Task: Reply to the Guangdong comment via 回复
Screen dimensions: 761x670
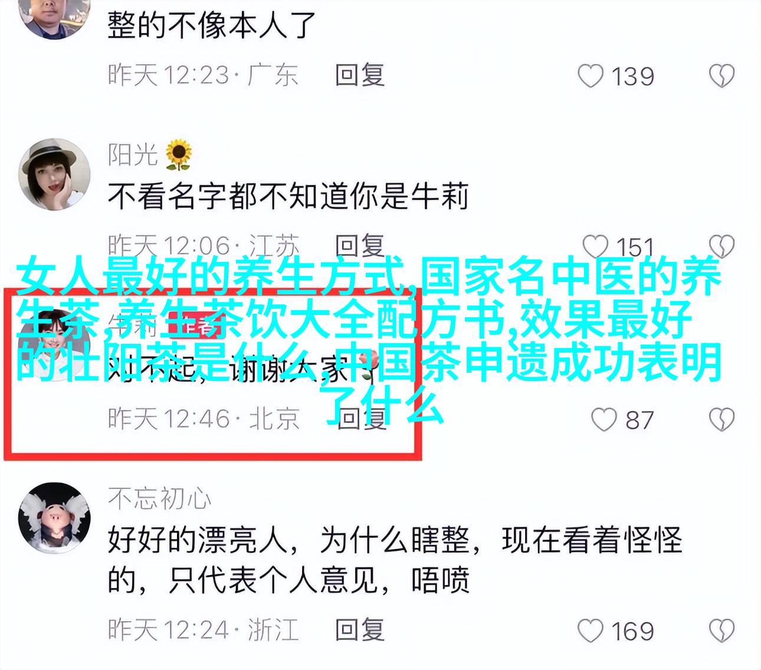Action: (x=360, y=75)
